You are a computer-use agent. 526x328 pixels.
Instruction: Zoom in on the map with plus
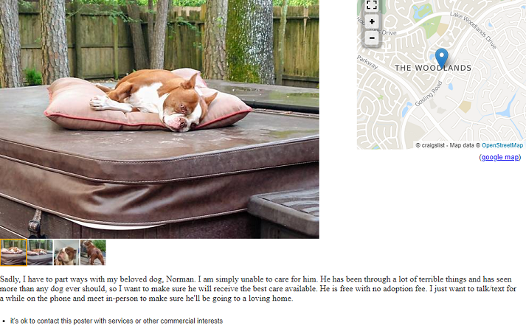point(372,22)
